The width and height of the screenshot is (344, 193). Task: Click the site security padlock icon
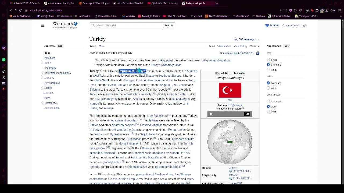click(x=26, y=10)
